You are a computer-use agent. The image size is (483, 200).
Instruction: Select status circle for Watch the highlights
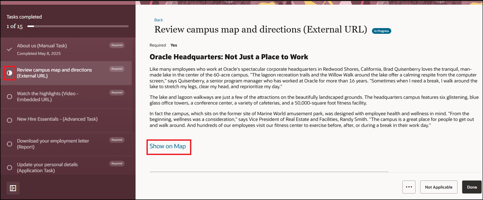point(9,96)
